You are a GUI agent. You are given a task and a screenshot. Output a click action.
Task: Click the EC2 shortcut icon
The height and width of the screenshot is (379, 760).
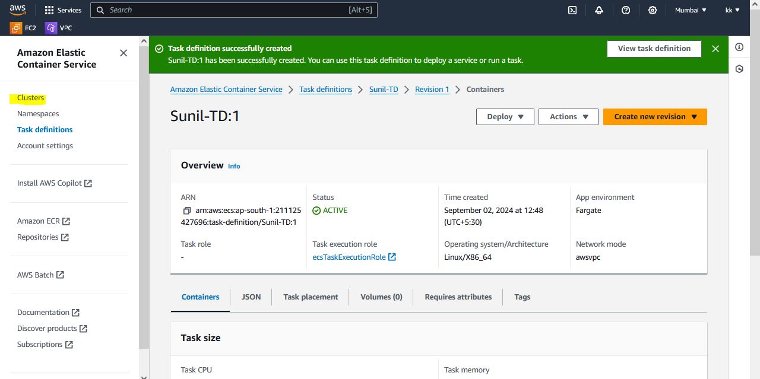16,28
